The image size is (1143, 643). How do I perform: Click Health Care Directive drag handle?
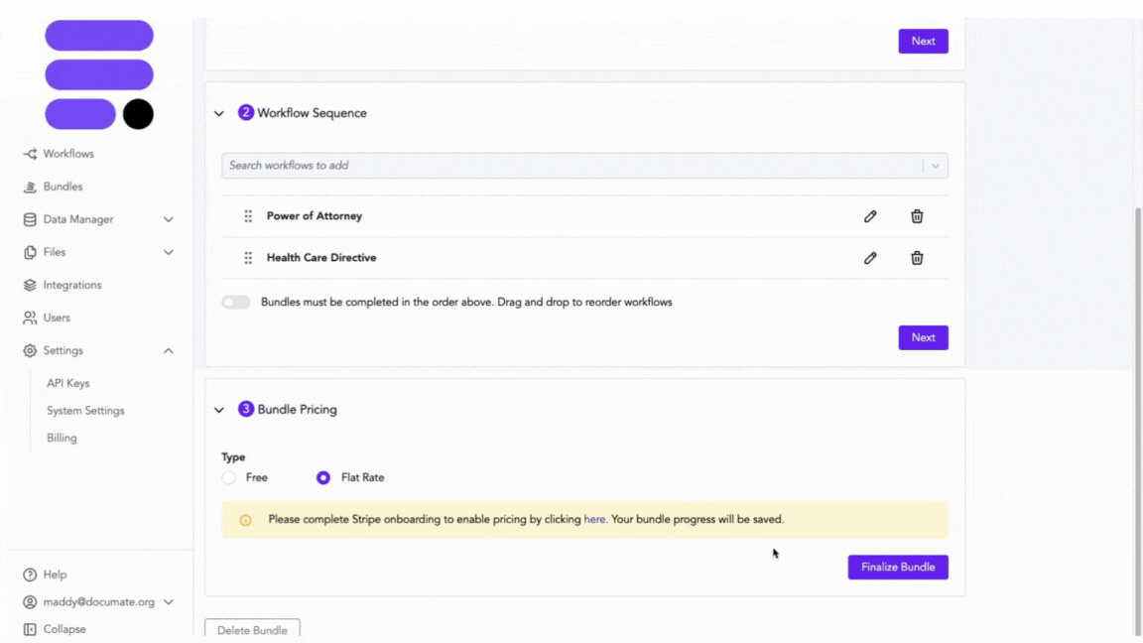point(249,258)
